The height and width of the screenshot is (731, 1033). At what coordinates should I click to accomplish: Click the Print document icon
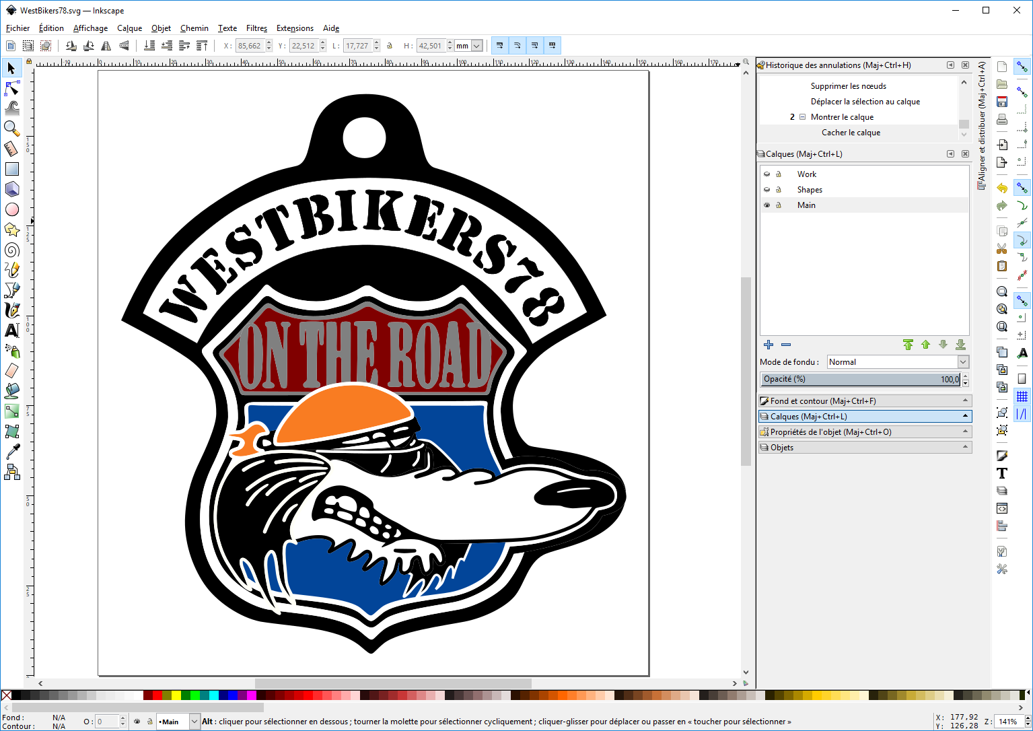click(x=1002, y=119)
